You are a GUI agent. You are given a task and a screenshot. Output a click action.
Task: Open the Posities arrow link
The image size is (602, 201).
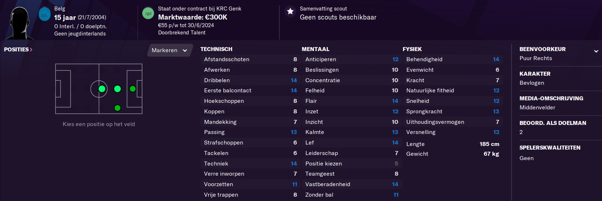point(18,50)
